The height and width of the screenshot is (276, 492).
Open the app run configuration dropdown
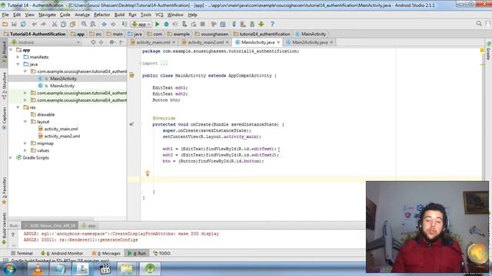click(141, 24)
